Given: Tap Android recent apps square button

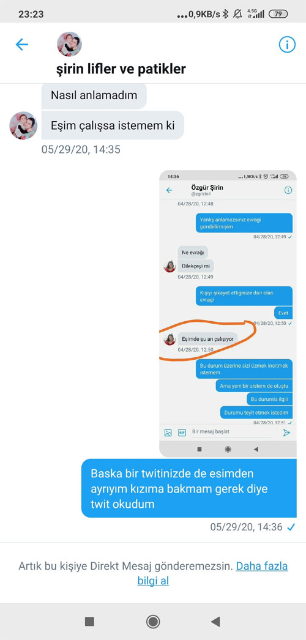Looking at the screenshot, I should tap(89, 622).
